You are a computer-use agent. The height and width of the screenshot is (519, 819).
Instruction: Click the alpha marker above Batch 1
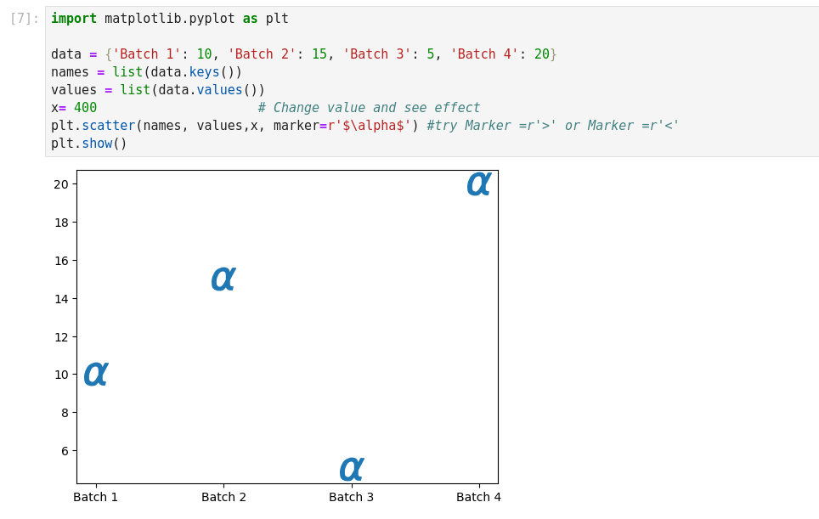tap(96, 374)
